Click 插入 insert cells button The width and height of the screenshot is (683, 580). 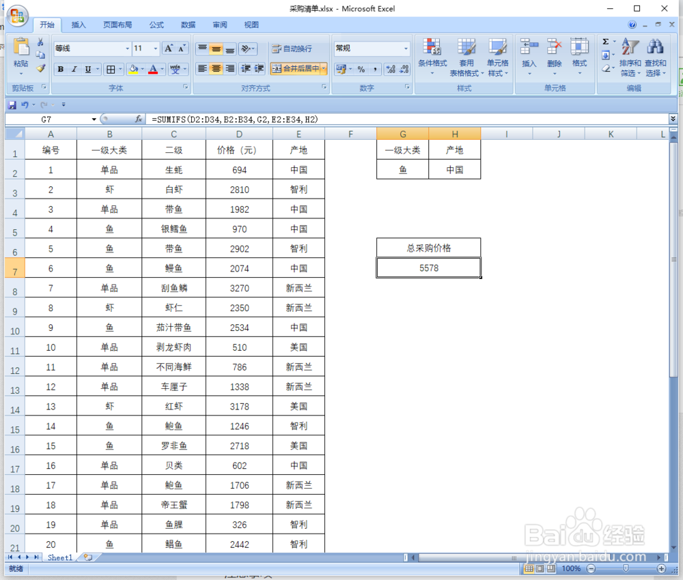pos(529,57)
